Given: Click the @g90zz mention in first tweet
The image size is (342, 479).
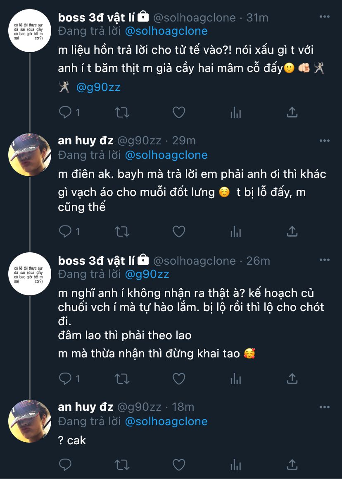Looking at the screenshot, I should [98, 87].
